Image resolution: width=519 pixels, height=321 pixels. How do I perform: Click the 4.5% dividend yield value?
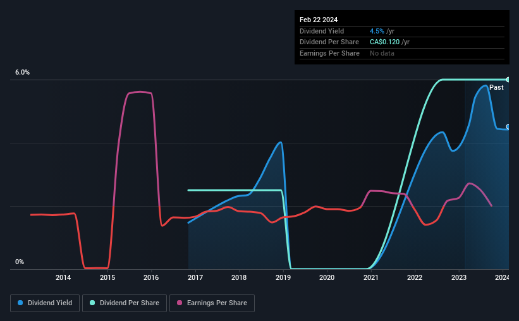pyautogui.click(x=377, y=31)
